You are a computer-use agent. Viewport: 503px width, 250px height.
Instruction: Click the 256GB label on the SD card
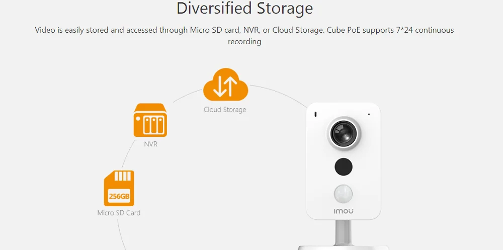119,196
